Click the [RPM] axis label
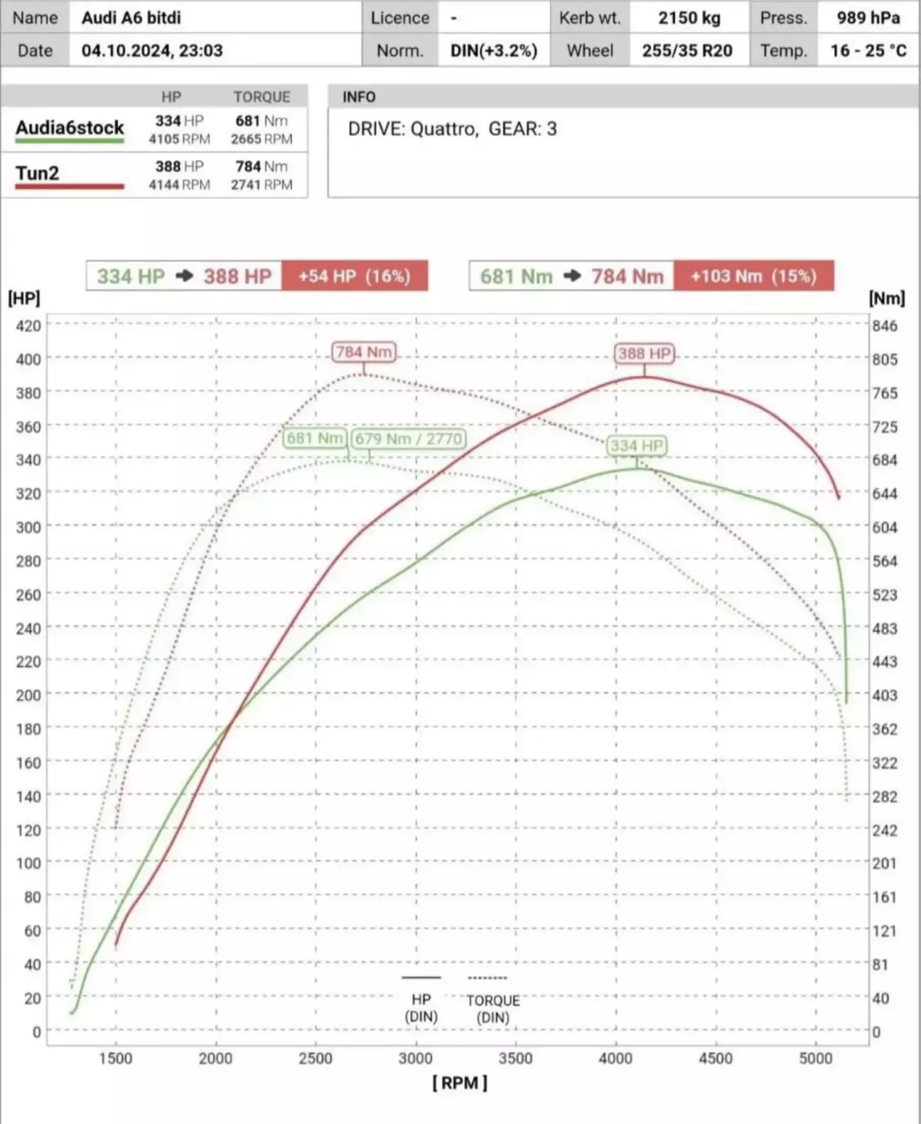921x1124 pixels. click(x=460, y=1083)
